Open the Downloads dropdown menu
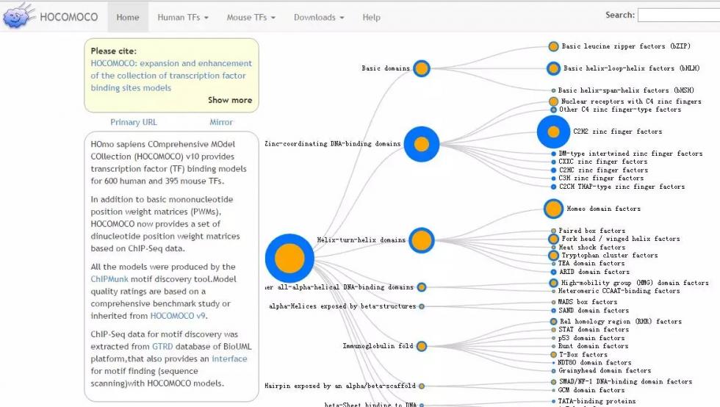720x407 pixels. [x=319, y=17]
